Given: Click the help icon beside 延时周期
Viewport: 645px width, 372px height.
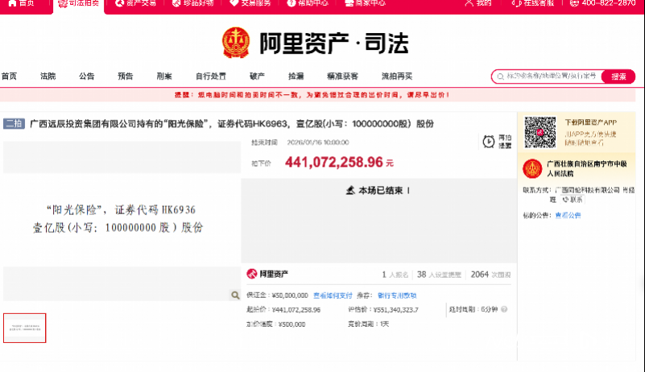Looking at the screenshot, I should tap(506, 309).
